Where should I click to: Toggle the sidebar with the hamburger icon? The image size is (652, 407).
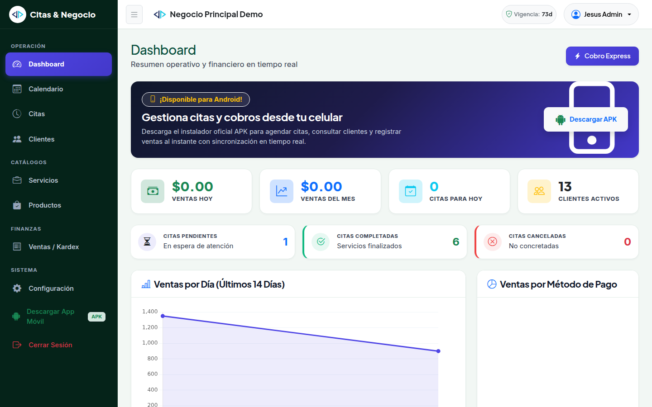coord(134,14)
